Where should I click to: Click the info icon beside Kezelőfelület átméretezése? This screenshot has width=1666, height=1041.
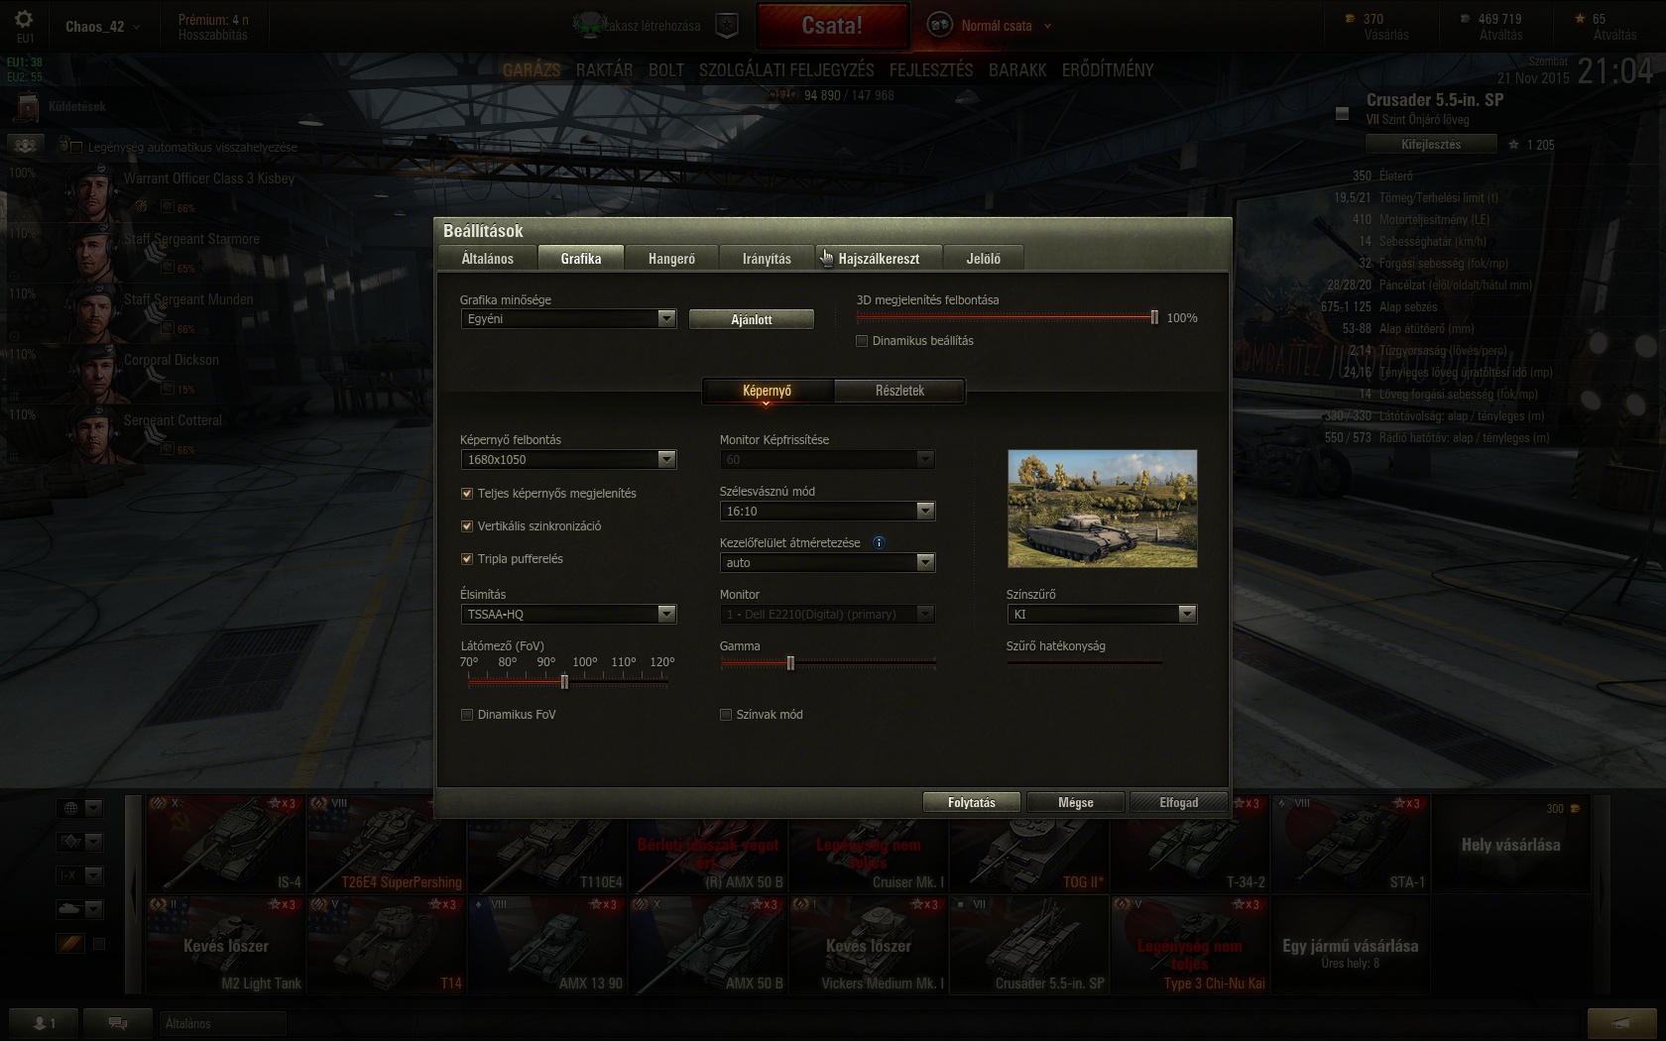tap(878, 542)
